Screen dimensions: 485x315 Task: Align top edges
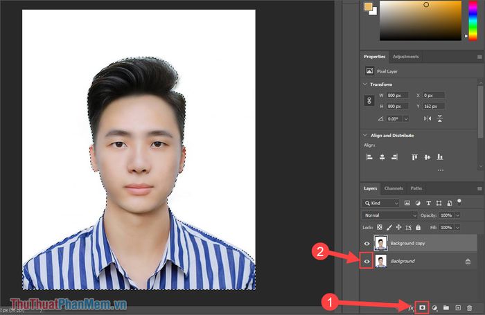pyautogui.click(x=415, y=157)
